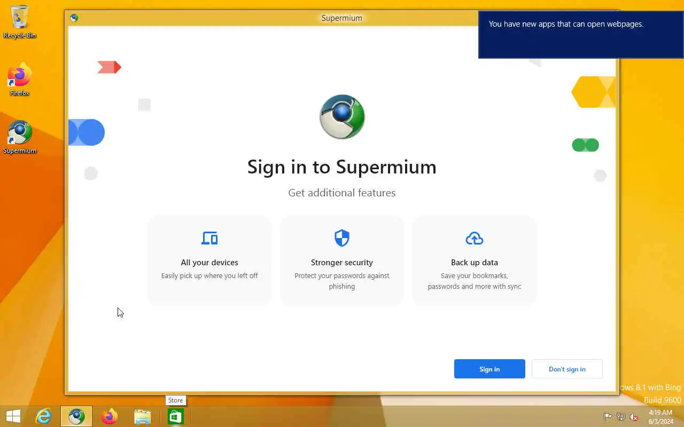Click the All your devices icon
684x427 pixels.
tap(209, 238)
